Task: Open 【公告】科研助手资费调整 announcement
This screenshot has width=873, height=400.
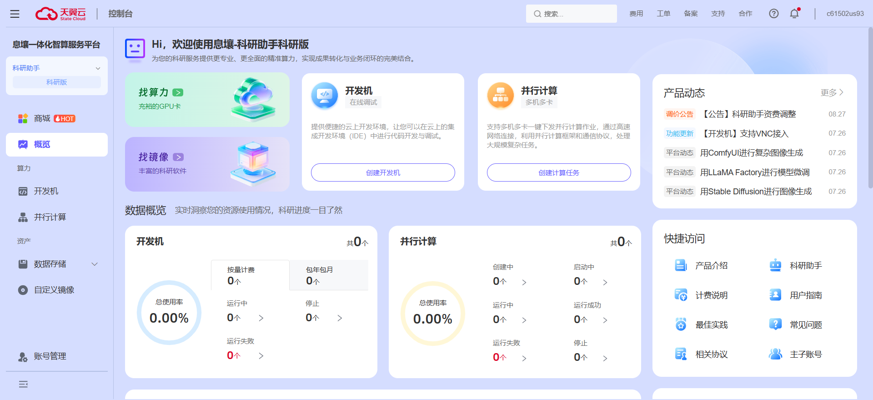Action: (748, 114)
